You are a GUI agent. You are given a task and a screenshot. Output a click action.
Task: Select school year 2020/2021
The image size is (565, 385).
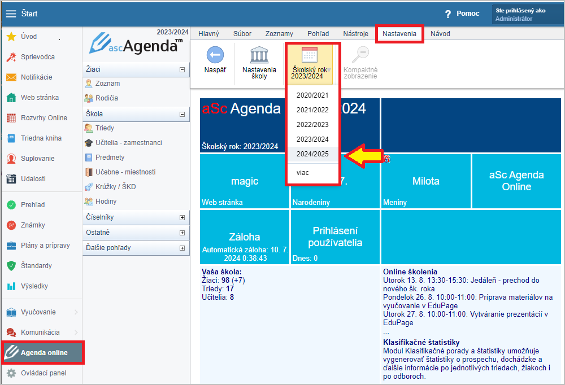(x=312, y=95)
